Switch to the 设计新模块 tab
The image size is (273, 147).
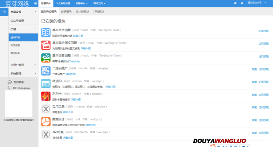pyautogui.click(x=82, y=12)
